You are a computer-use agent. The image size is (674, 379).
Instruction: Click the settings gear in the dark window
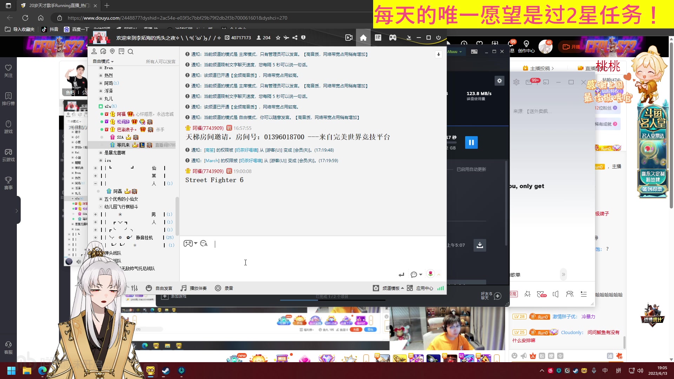(x=500, y=81)
